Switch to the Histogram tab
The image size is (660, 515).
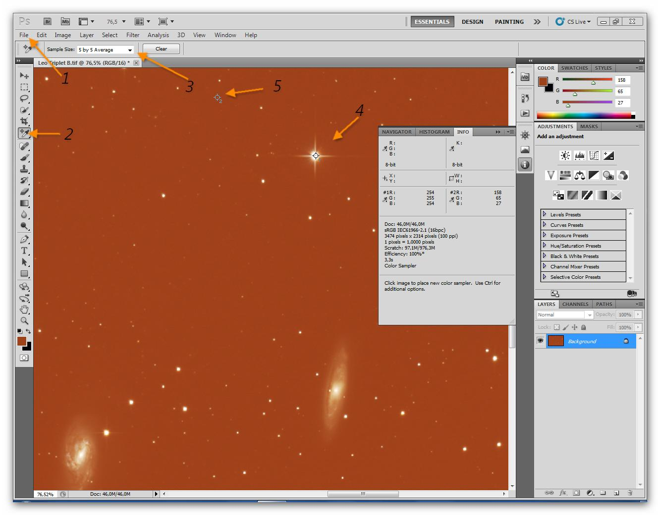pos(434,132)
